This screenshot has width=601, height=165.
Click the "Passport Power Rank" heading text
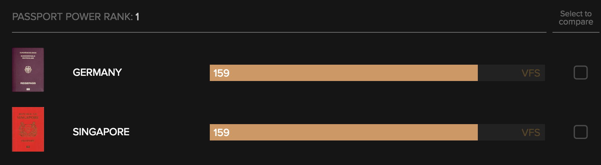point(72,17)
